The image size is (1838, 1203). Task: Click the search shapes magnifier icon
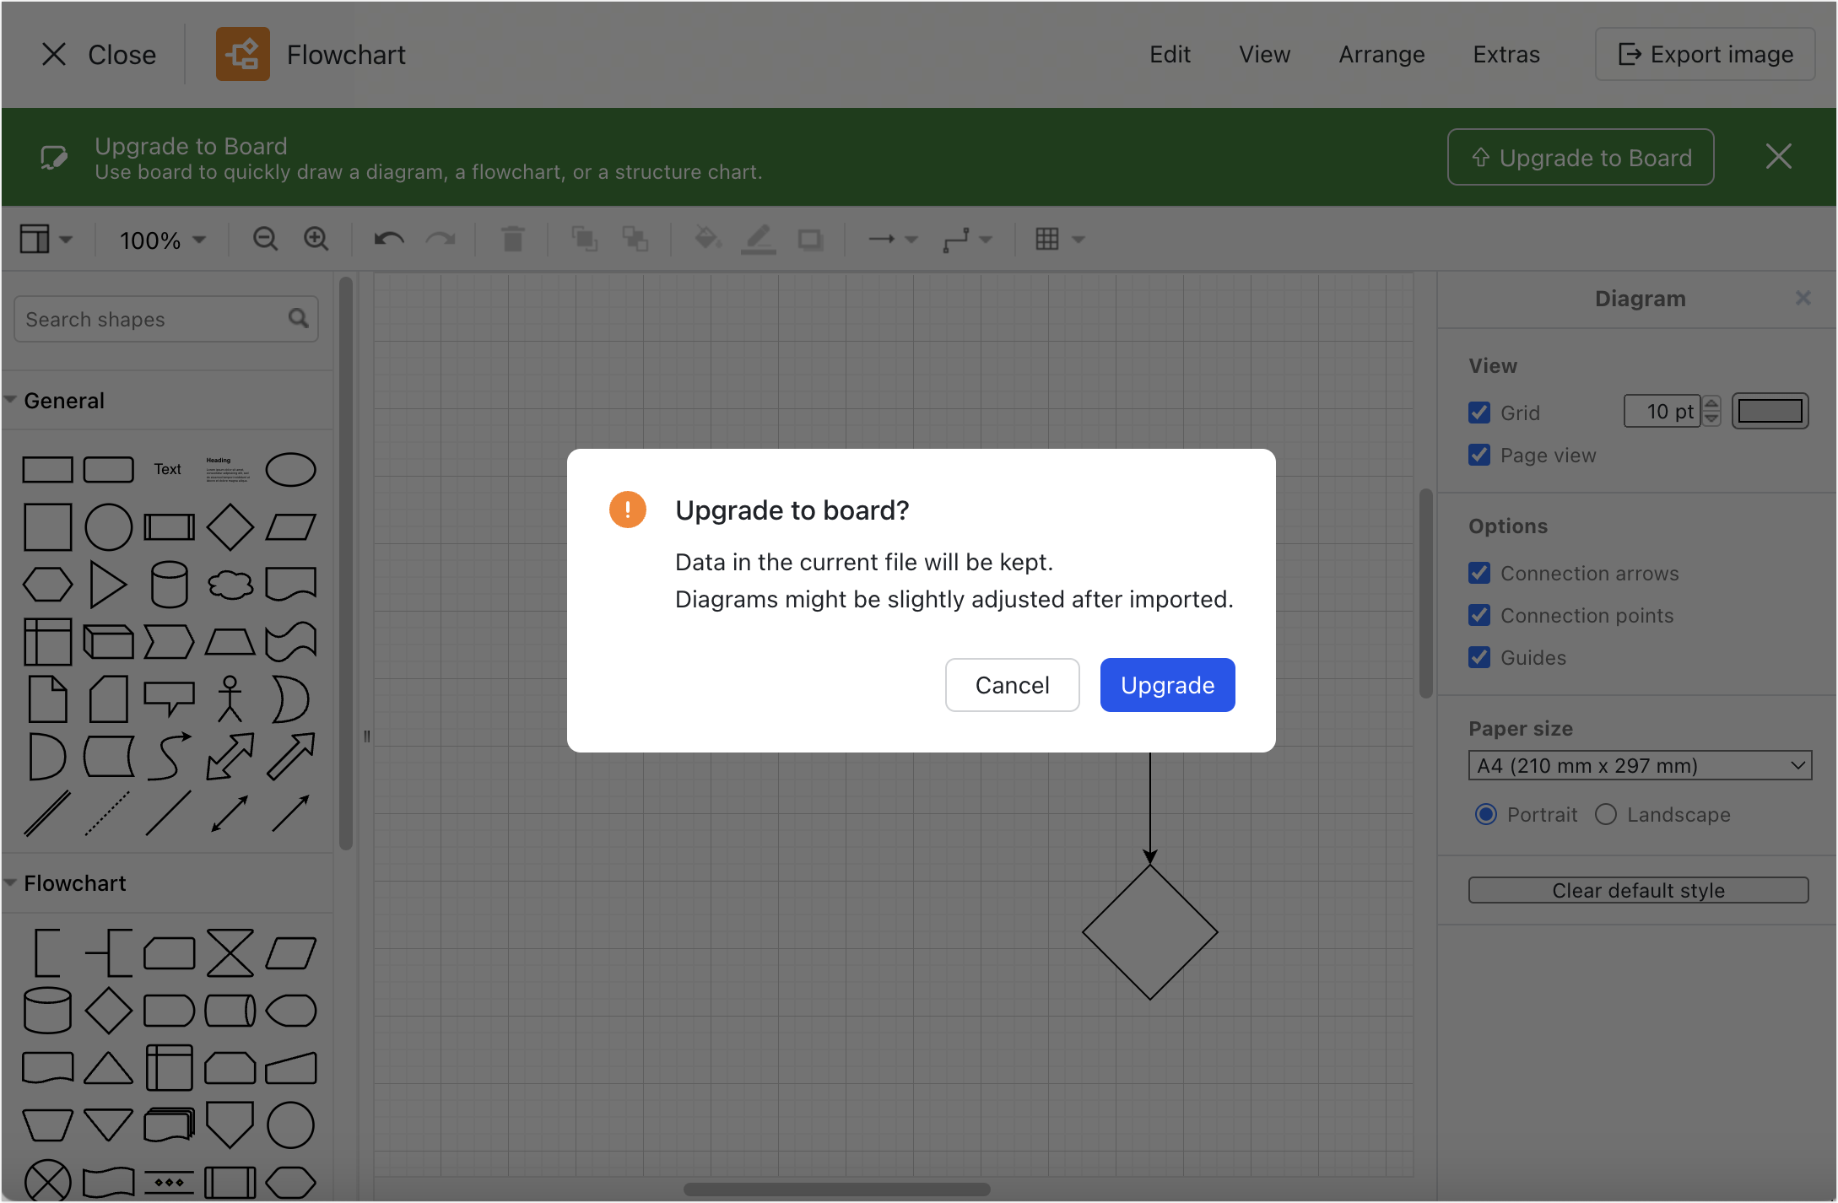pos(298,318)
